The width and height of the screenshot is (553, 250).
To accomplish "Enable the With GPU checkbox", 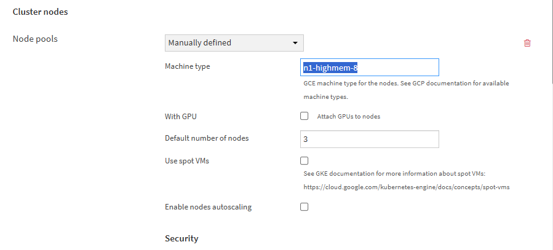I will (x=304, y=115).
